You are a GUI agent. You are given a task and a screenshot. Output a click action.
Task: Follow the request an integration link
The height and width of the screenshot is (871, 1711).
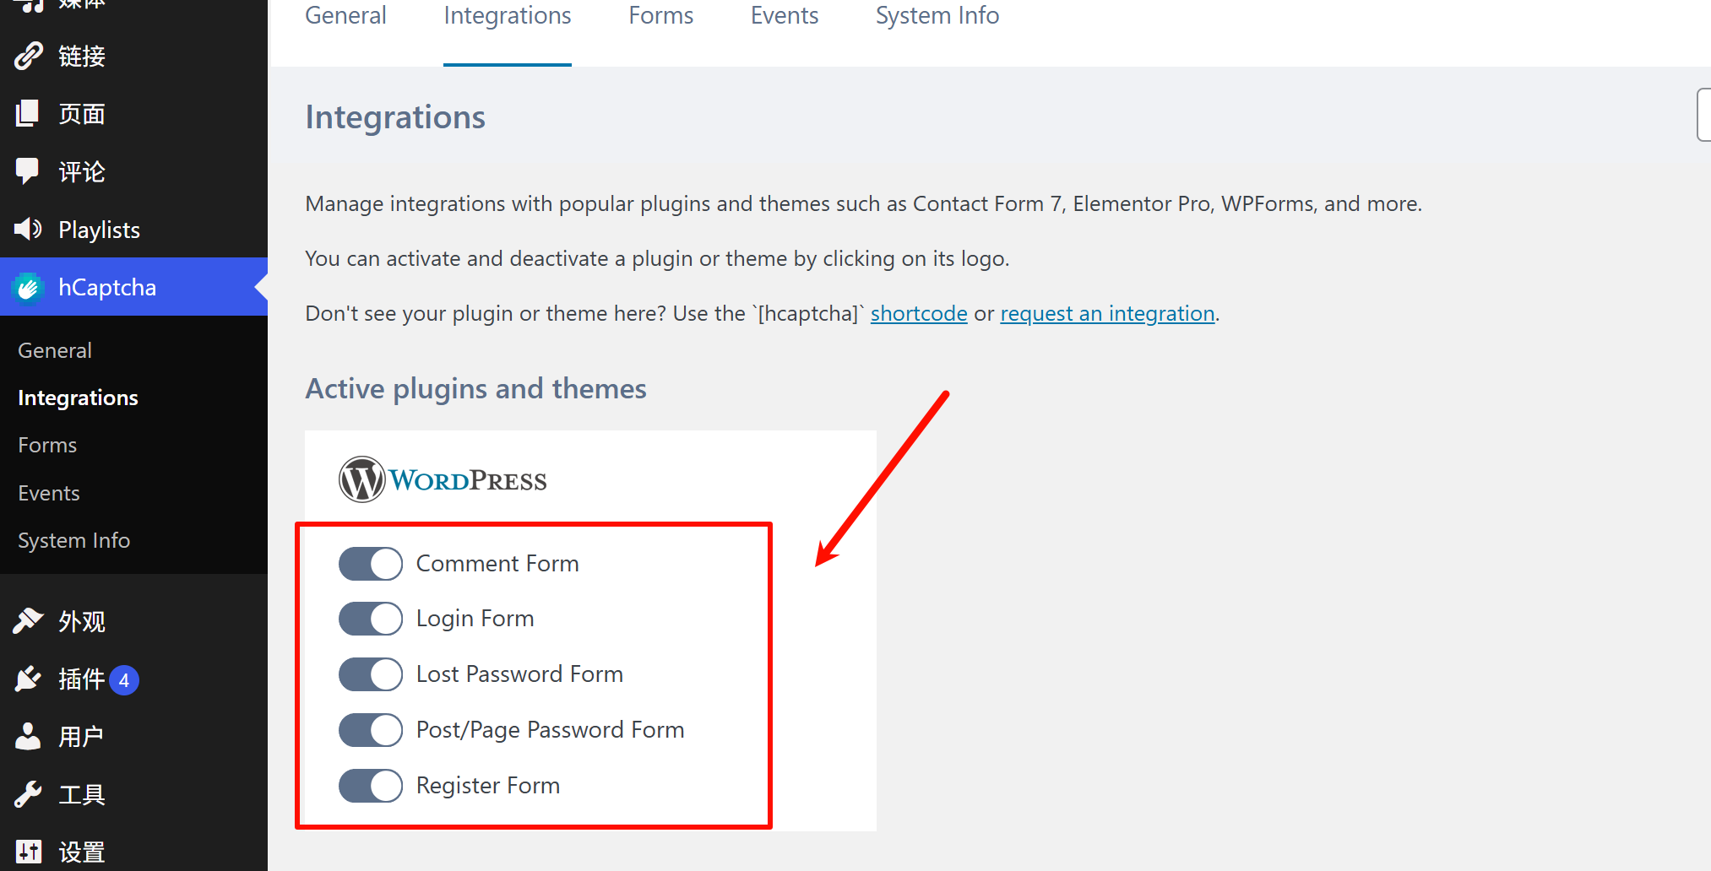pyautogui.click(x=1107, y=313)
